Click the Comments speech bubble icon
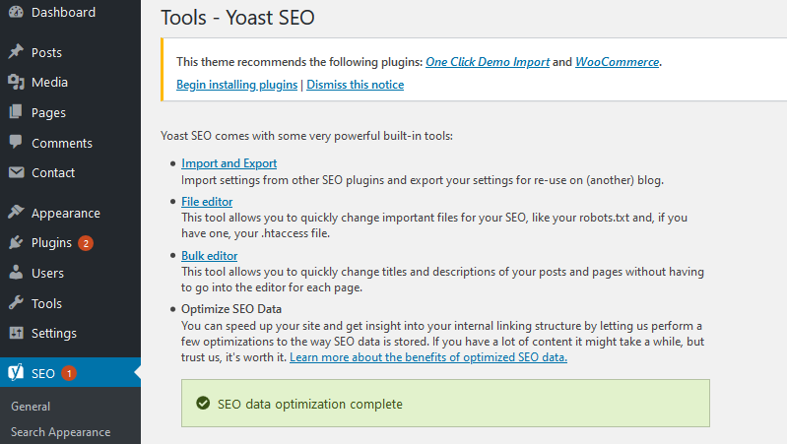 point(16,142)
